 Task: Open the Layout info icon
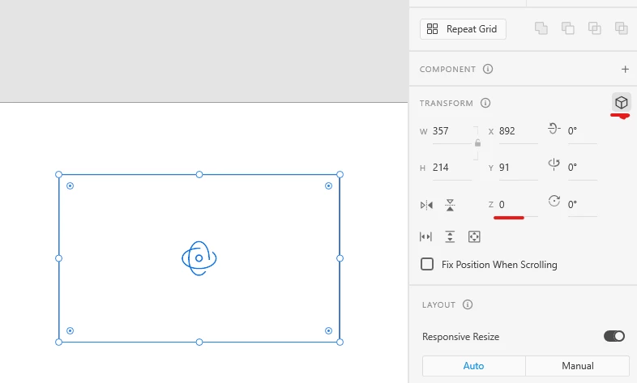click(x=468, y=304)
